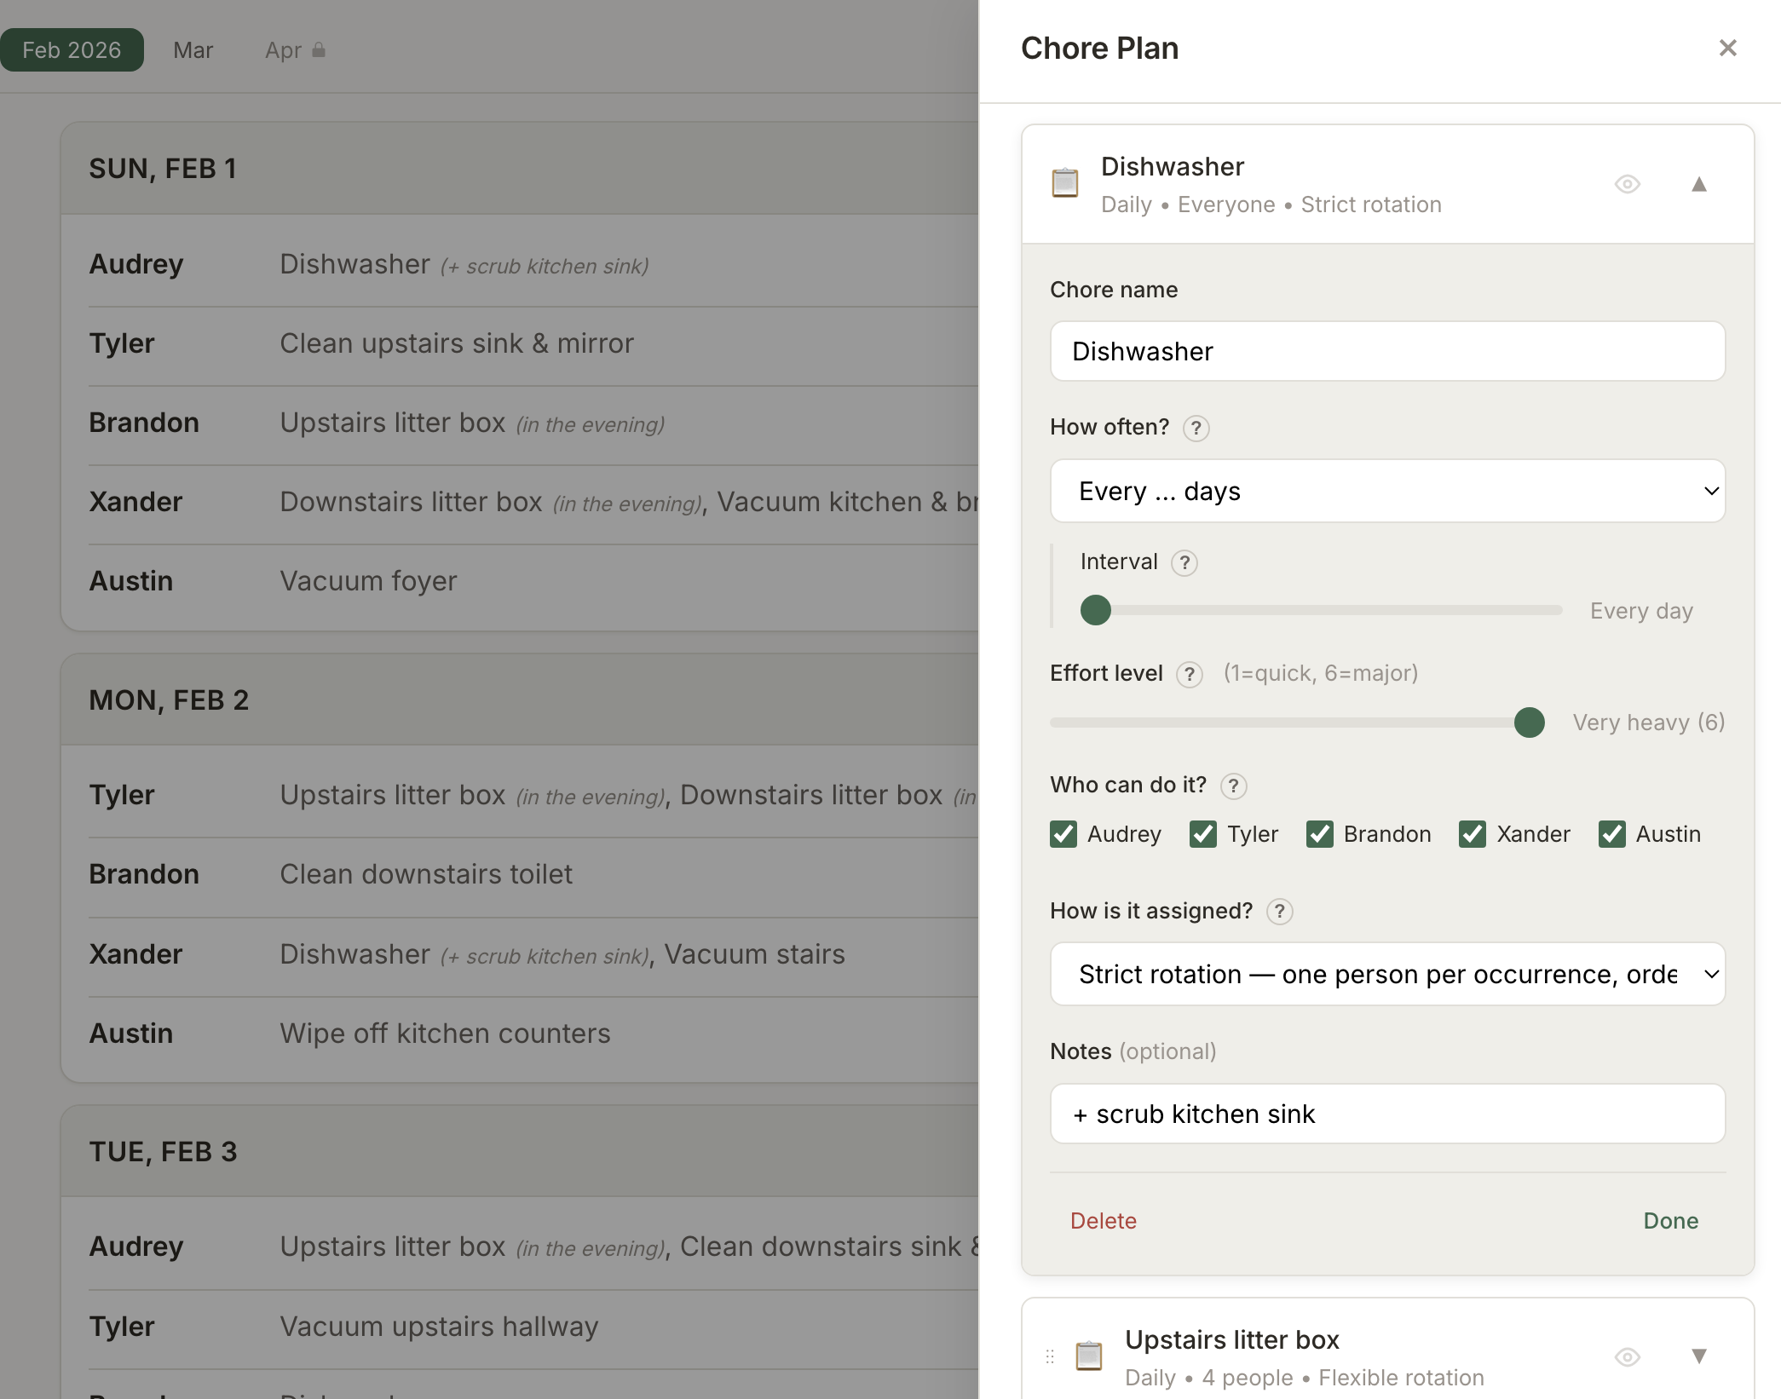The height and width of the screenshot is (1399, 1781).
Task: Open the Effort level help tooltip
Action: [1189, 674]
